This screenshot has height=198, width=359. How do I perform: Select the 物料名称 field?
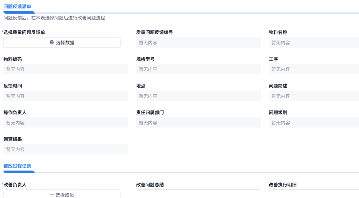314,42
